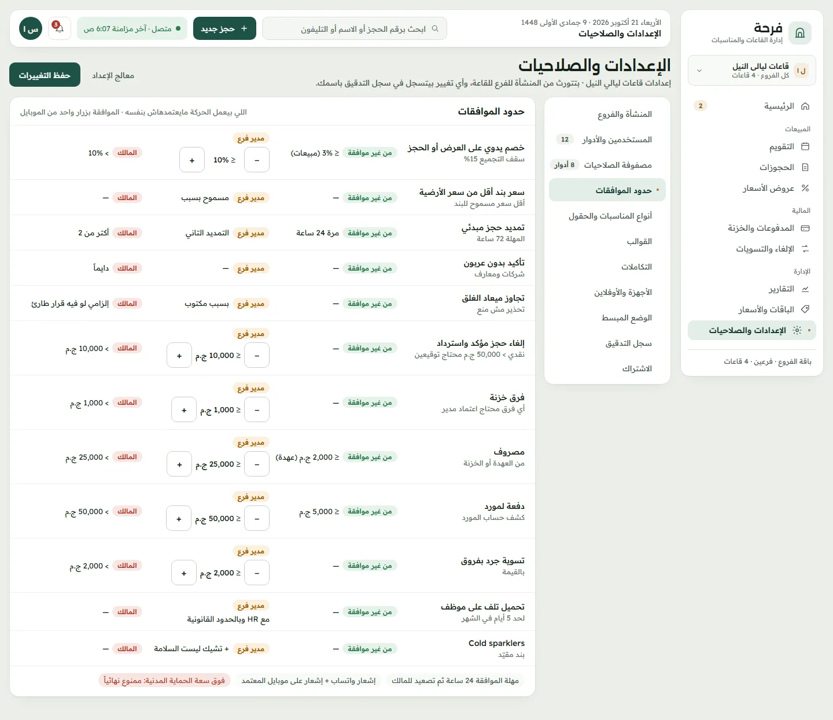Select the document icon next to الحجوزات
The image size is (833, 720).
coord(805,168)
